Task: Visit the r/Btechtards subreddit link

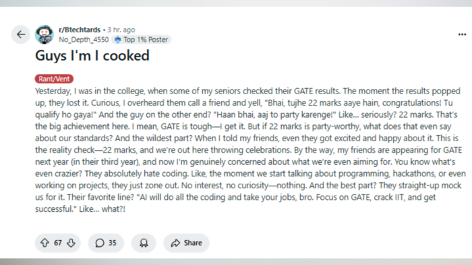Action: [80, 30]
